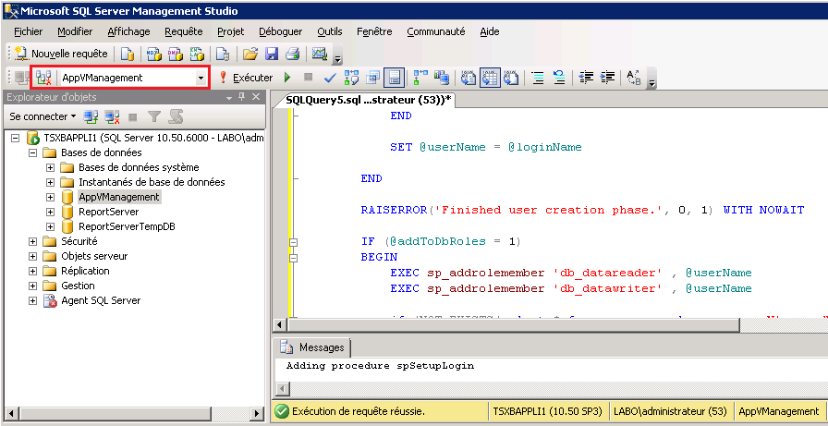This screenshot has width=828, height=426.
Task: Open the AppVManagement database dropdown
Action: [x=201, y=79]
